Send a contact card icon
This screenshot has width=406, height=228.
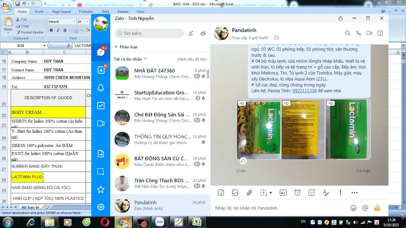click(283, 193)
